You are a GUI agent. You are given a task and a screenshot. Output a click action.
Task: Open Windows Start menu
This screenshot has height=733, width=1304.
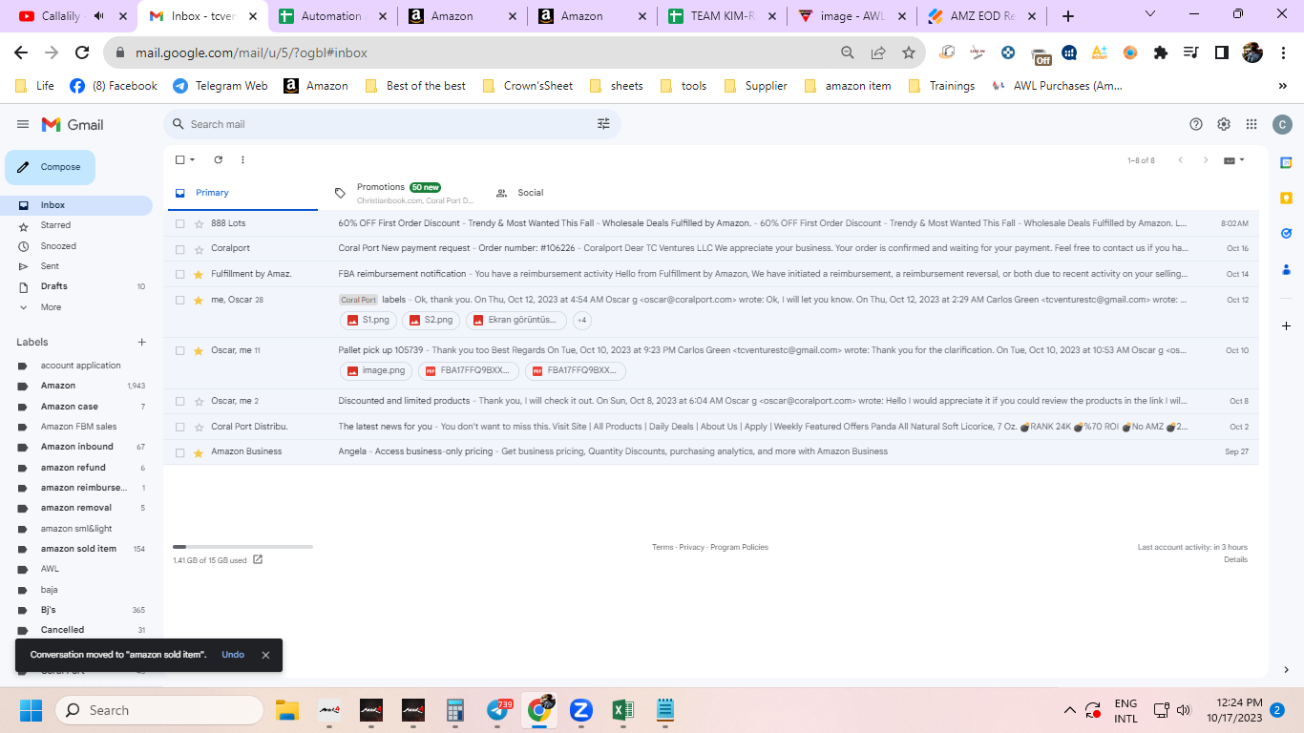pos(31,710)
